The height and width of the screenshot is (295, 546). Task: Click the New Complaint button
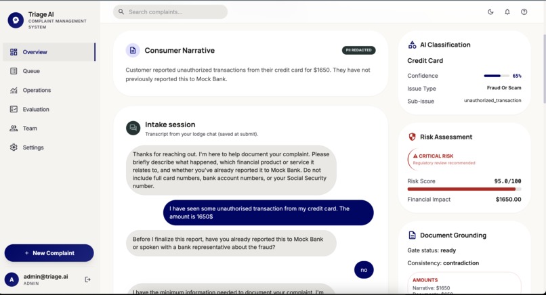(49, 253)
